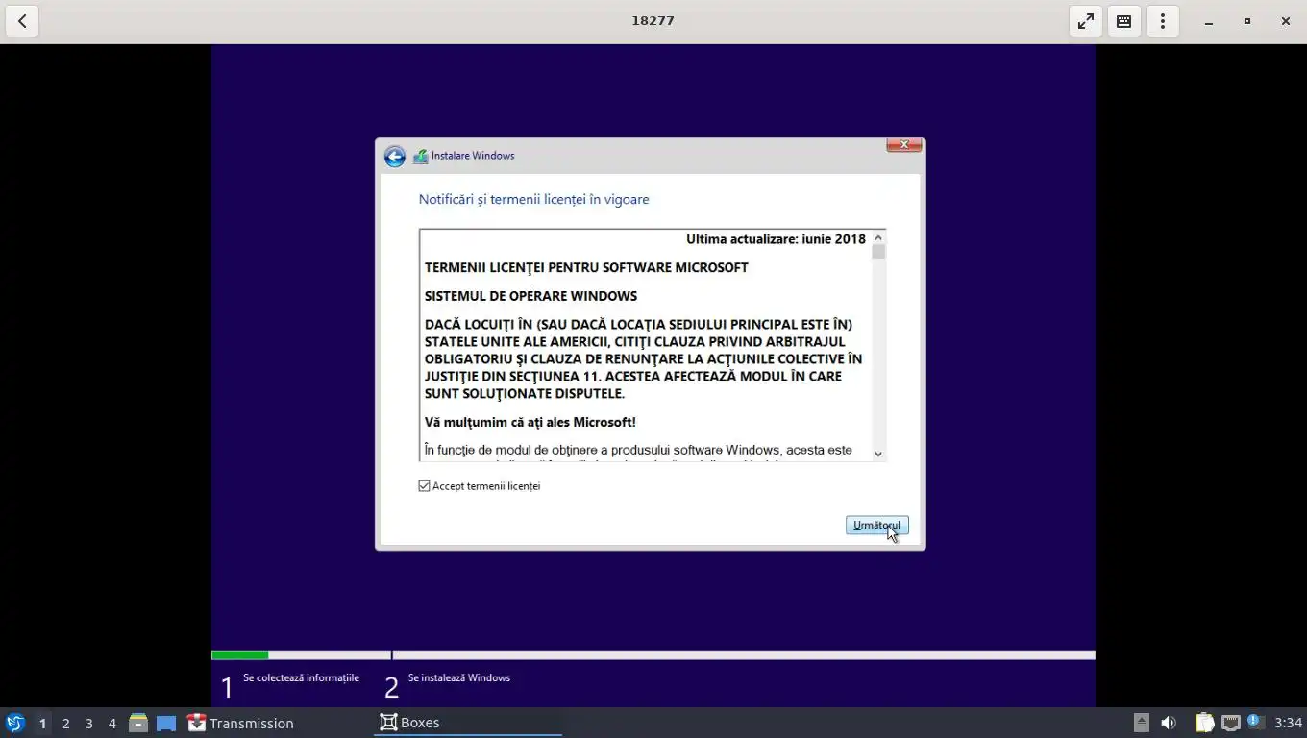Click the 3:34 clock

click(x=1288, y=723)
